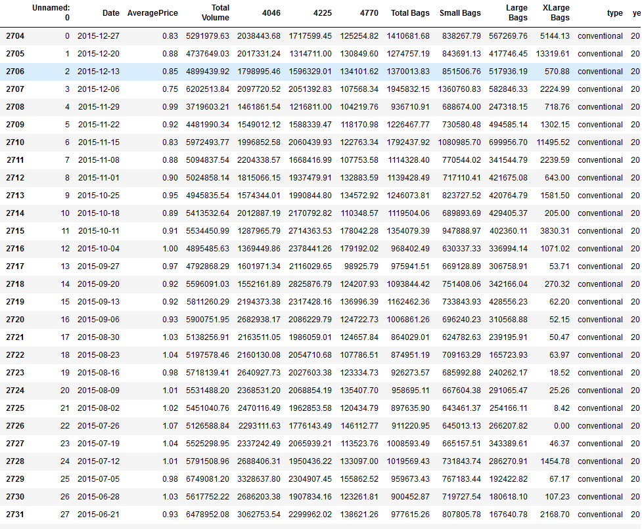Screen dimensions: 642x529
Task: Click the Large Bags column header
Action: click(516, 12)
